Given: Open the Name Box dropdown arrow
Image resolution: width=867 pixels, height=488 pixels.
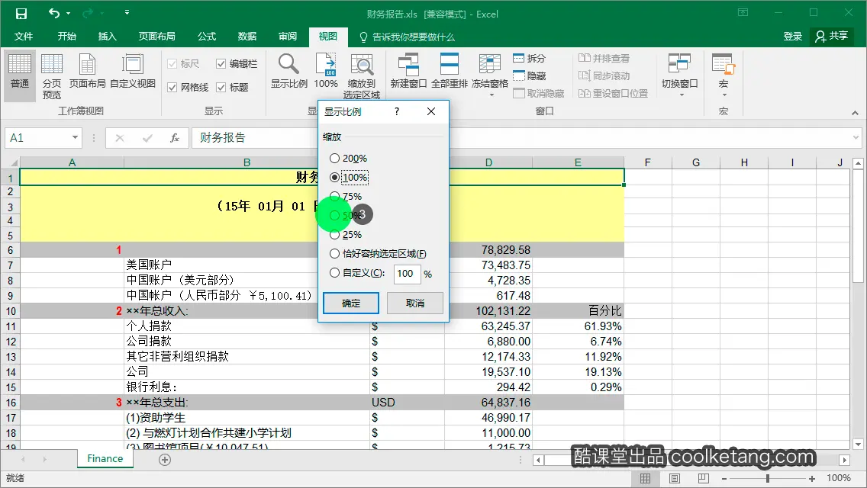Looking at the screenshot, I should 75,137.
